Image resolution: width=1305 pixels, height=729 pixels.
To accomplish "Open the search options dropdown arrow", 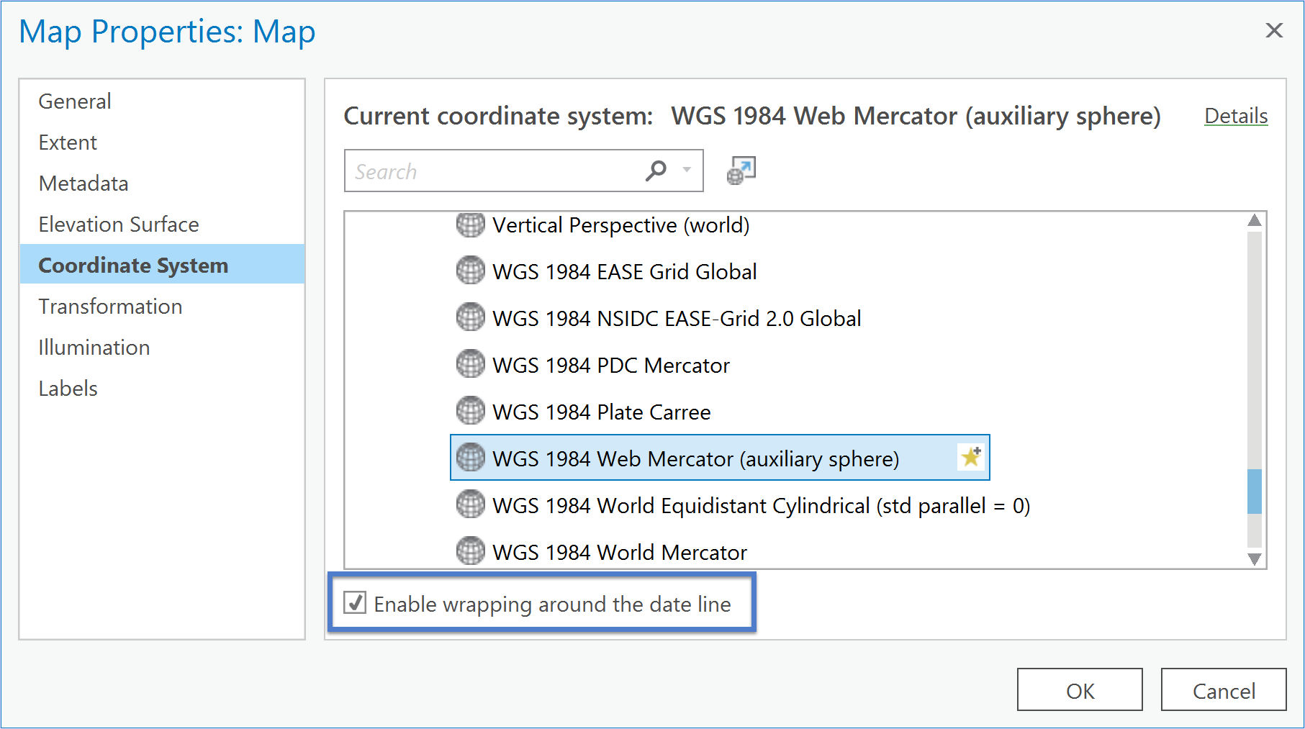I will [687, 171].
